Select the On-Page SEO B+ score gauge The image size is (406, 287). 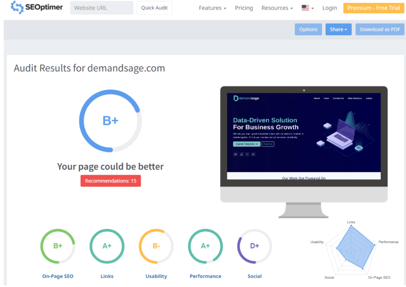(58, 246)
